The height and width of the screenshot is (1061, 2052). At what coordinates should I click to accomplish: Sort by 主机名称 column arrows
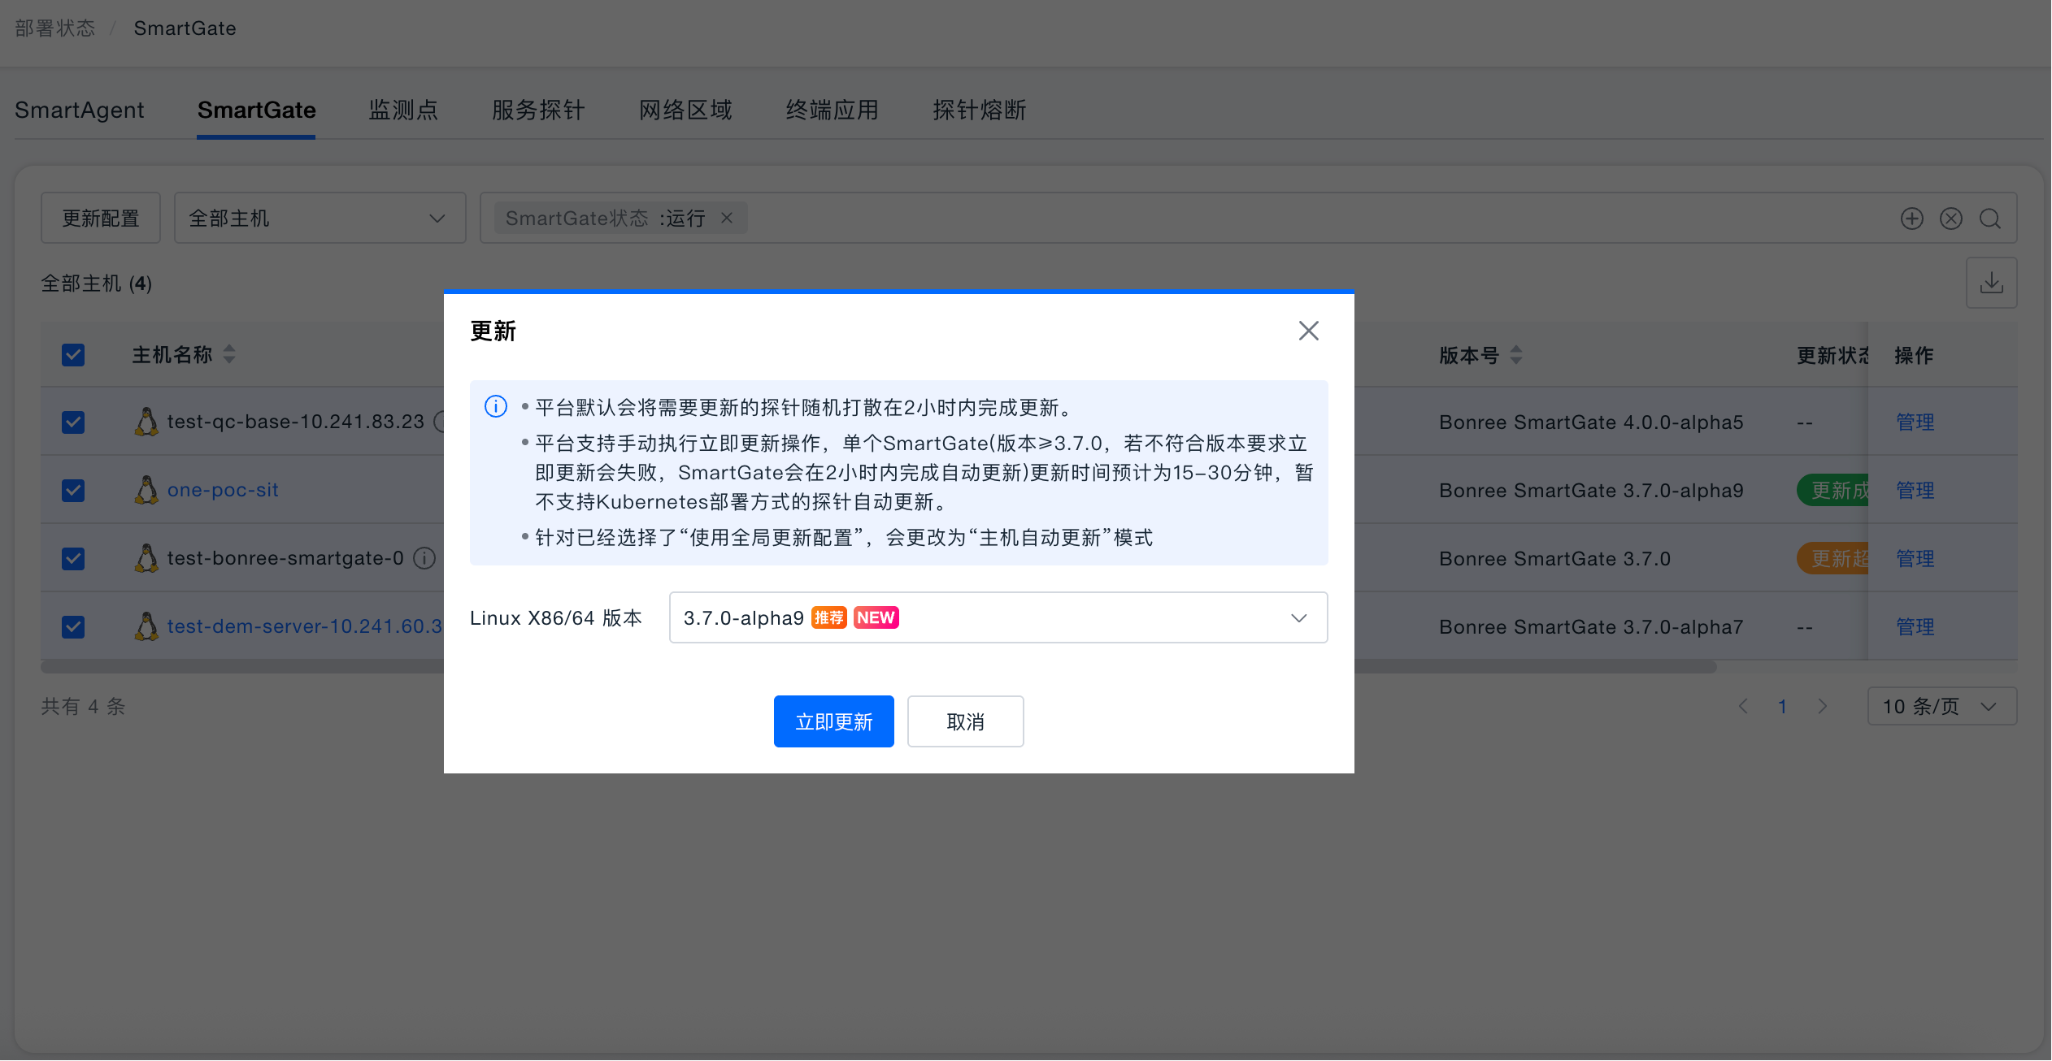(x=229, y=354)
